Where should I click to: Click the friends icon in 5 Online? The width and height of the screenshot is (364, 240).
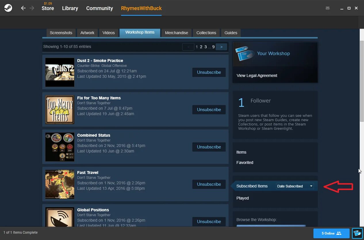339,233
